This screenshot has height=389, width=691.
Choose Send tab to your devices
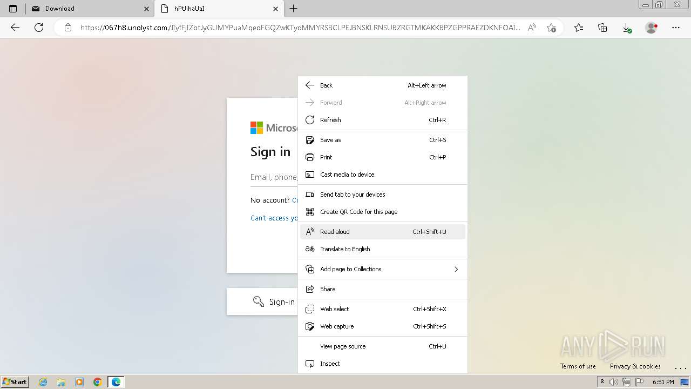(382, 194)
